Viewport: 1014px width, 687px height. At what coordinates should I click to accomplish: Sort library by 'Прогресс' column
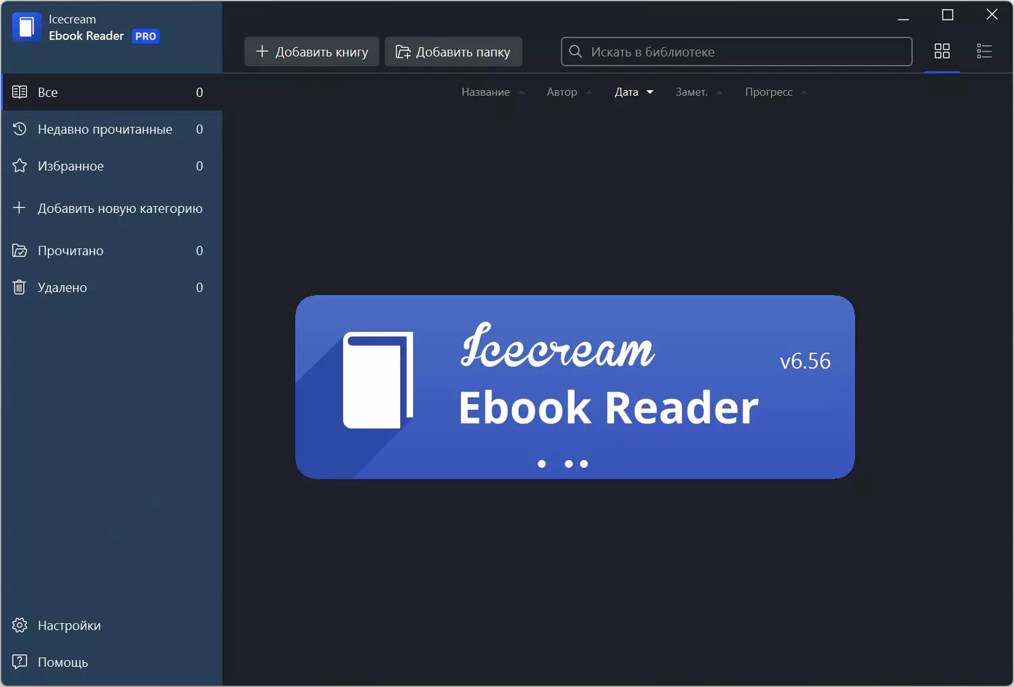775,92
